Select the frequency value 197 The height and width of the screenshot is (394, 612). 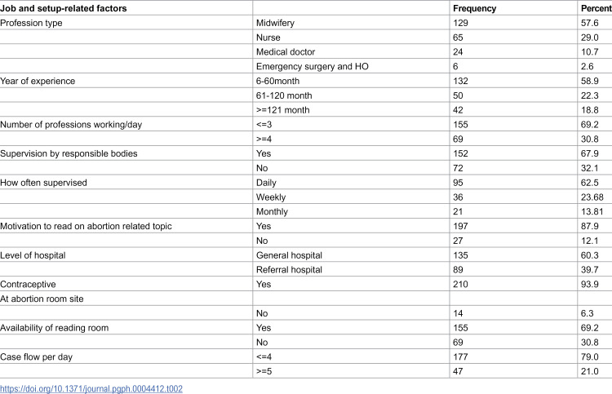pyautogui.click(x=460, y=226)
